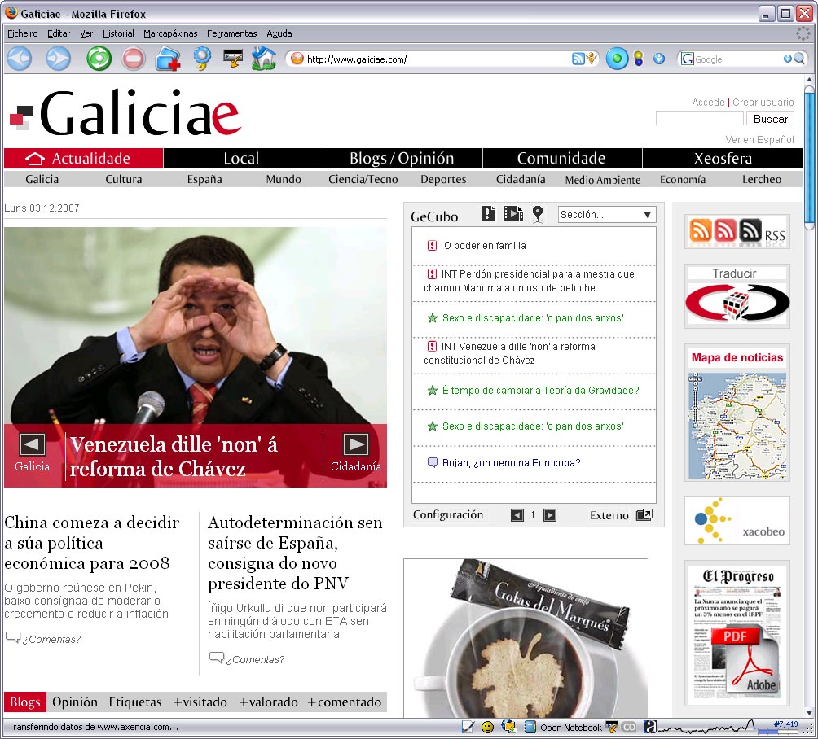Image resolution: width=818 pixels, height=739 pixels.
Task: Open the Axuda menu
Action: [279, 33]
